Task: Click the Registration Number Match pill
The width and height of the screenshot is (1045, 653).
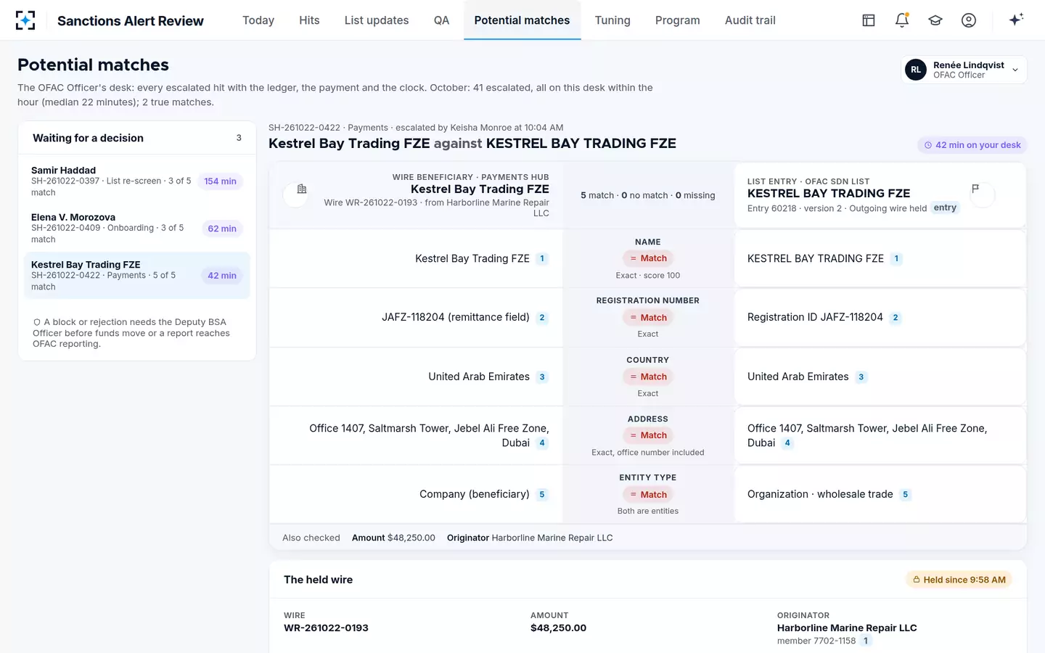Action: click(x=648, y=318)
